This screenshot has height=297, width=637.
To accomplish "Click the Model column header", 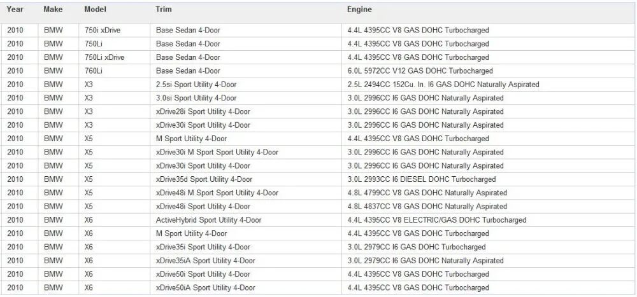I will click(95, 9).
